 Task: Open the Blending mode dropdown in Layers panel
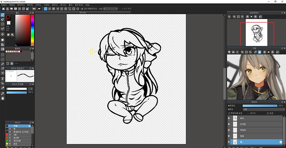coord(264,110)
